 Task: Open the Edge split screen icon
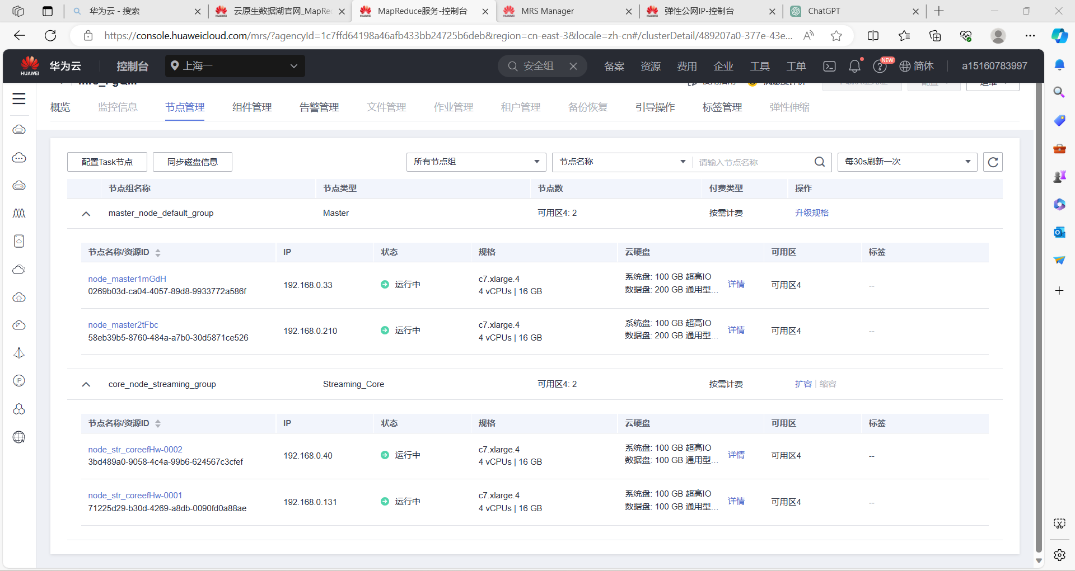873,36
